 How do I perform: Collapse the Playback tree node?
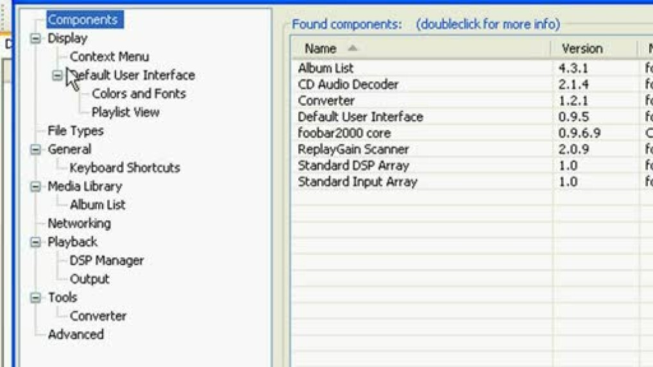36,242
